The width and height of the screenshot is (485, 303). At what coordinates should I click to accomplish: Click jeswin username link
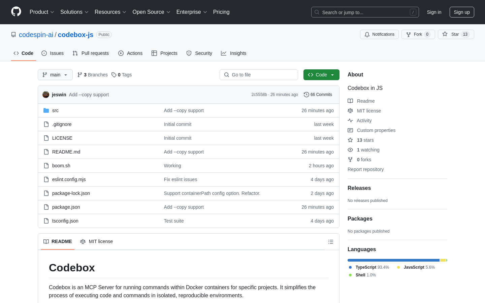point(59,95)
